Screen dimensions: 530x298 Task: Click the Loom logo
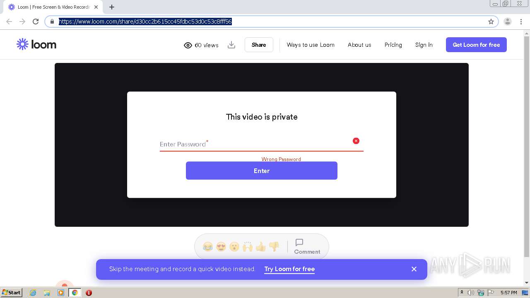click(36, 45)
